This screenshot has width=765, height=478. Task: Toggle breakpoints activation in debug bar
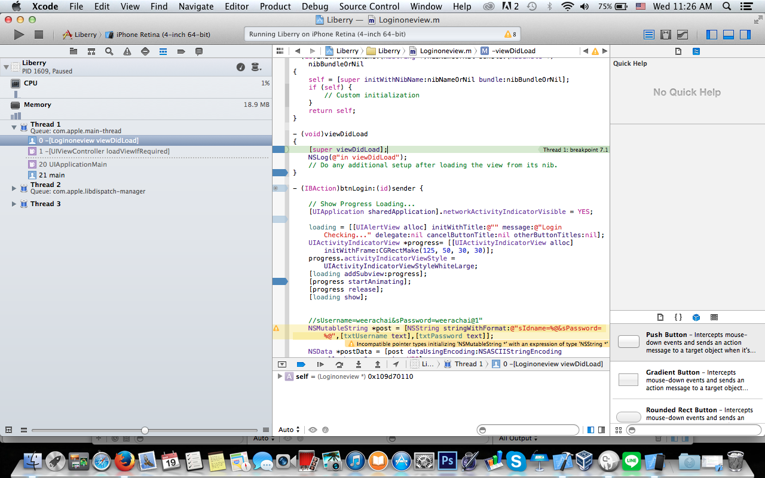pos(301,364)
